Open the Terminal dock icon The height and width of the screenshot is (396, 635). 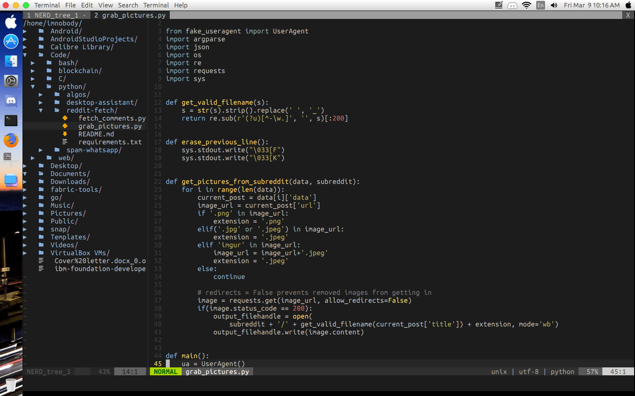click(x=11, y=121)
